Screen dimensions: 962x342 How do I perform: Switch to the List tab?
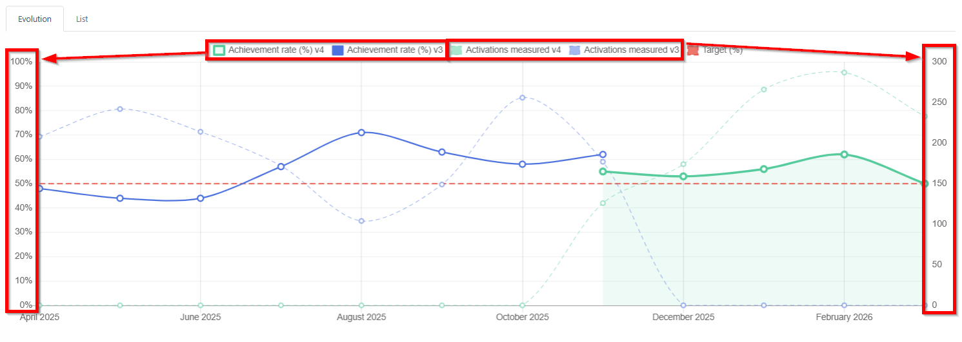point(82,19)
